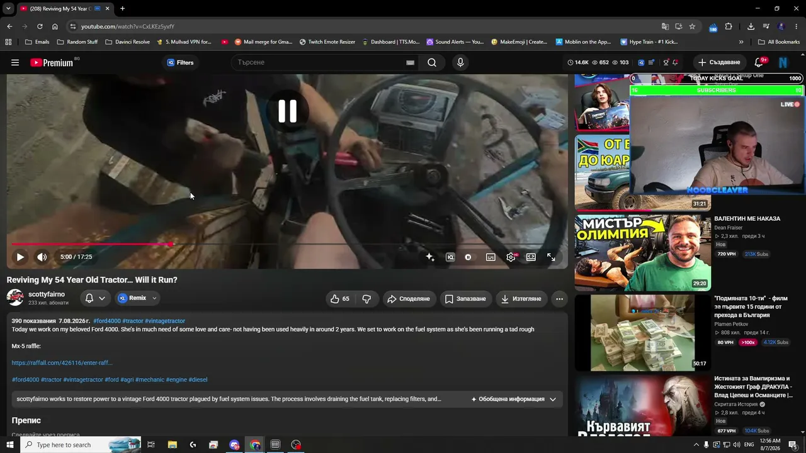Viewport: 806px width, 453px height.
Task: Switch to theater mode
Action: pos(531,257)
